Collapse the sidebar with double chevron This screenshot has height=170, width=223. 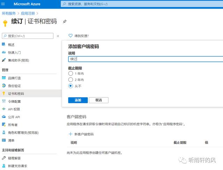tap(58, 36)
